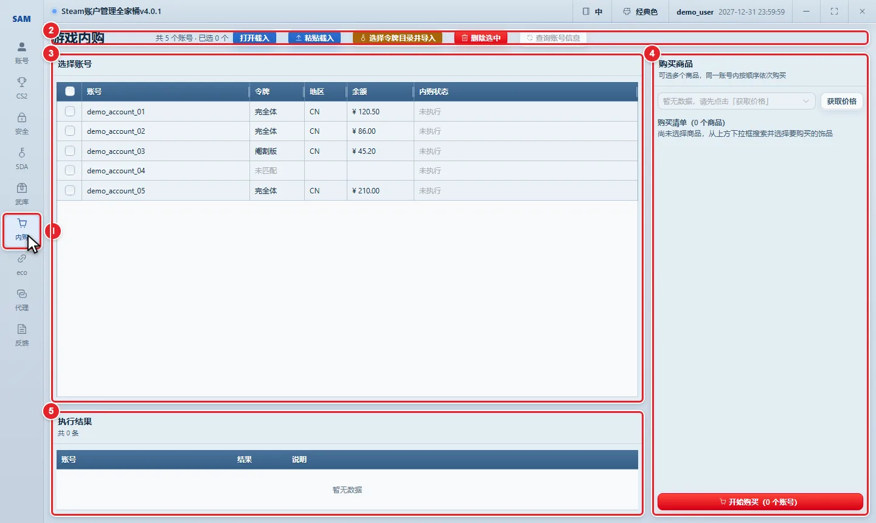Screen dimensions: 876x523
Task: Open the 代理 sidebar section
Action: (22, 300)
